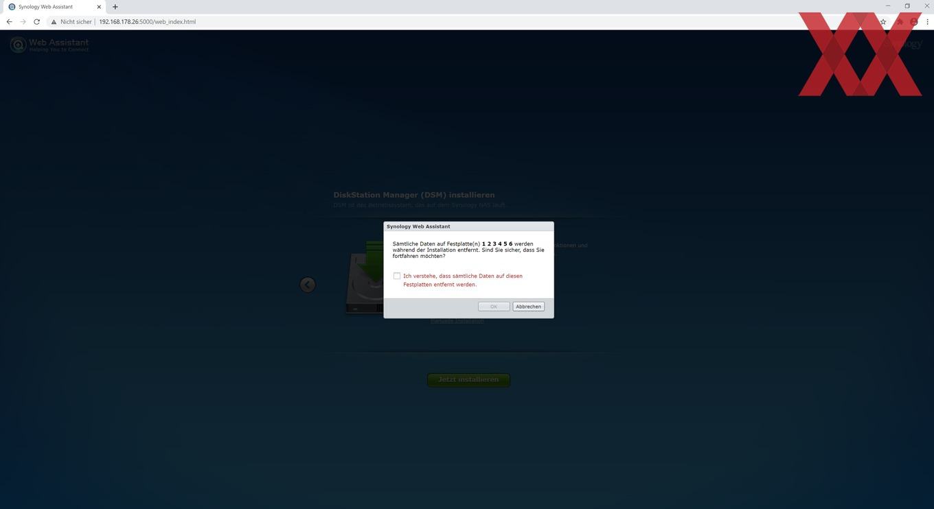Bookmark the page with the star icon
The width and height of the screenshot is (934, 509).
[x=883, y=22]
